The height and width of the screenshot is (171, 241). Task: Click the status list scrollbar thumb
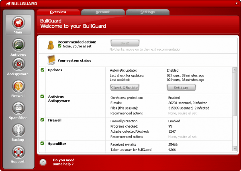click(235, 94)
